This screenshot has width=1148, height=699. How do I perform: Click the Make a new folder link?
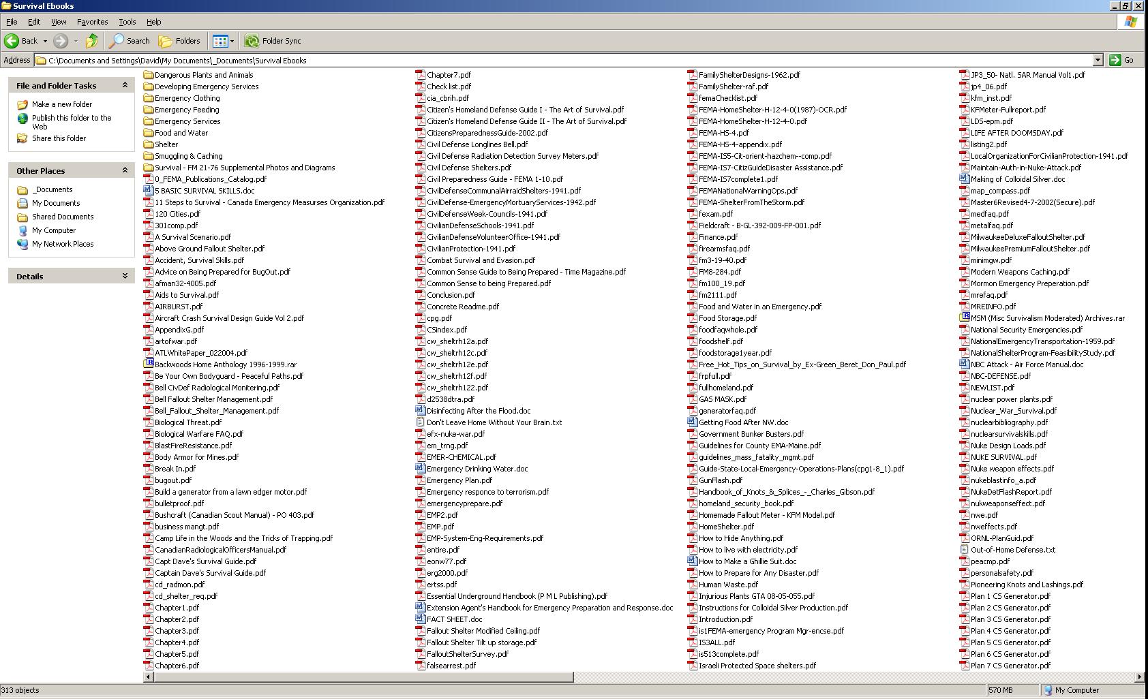62,104
